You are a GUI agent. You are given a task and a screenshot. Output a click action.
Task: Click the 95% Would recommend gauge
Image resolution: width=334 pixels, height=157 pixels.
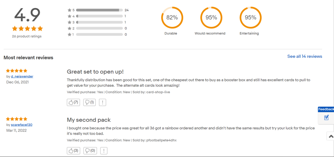(211, 18)
